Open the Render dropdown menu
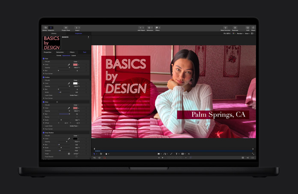This screenshot has height=194, width=298. [240, 33]
